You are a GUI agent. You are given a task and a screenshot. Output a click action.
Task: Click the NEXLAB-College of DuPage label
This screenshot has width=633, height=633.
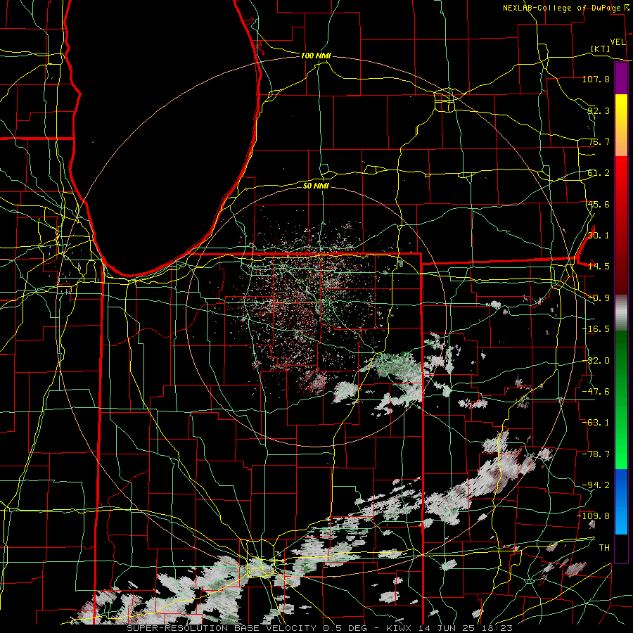[x=561, y=8]
